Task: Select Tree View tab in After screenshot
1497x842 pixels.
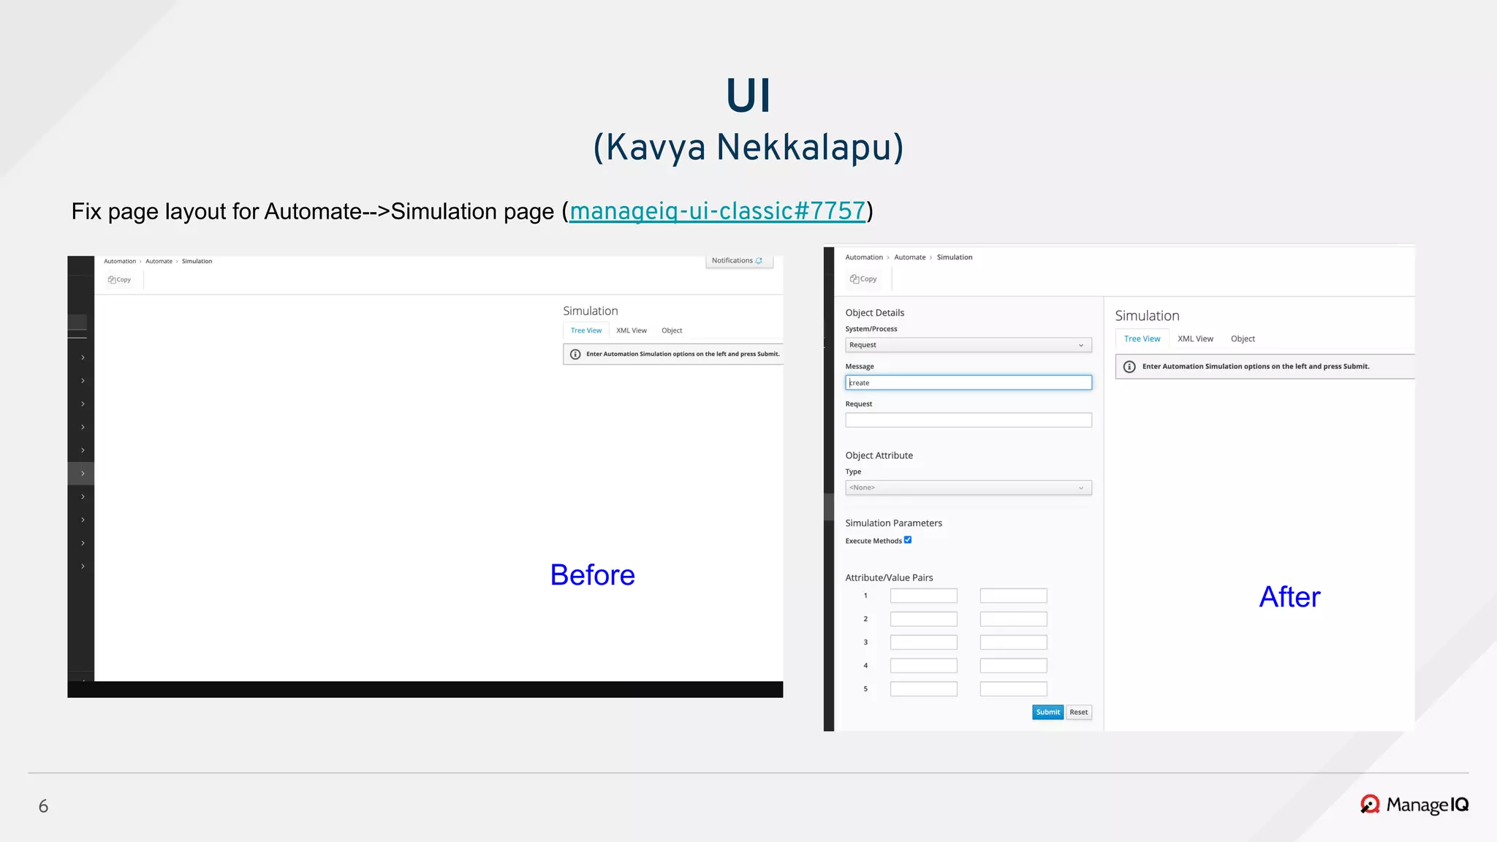Action: click(x=1142, y=339)
